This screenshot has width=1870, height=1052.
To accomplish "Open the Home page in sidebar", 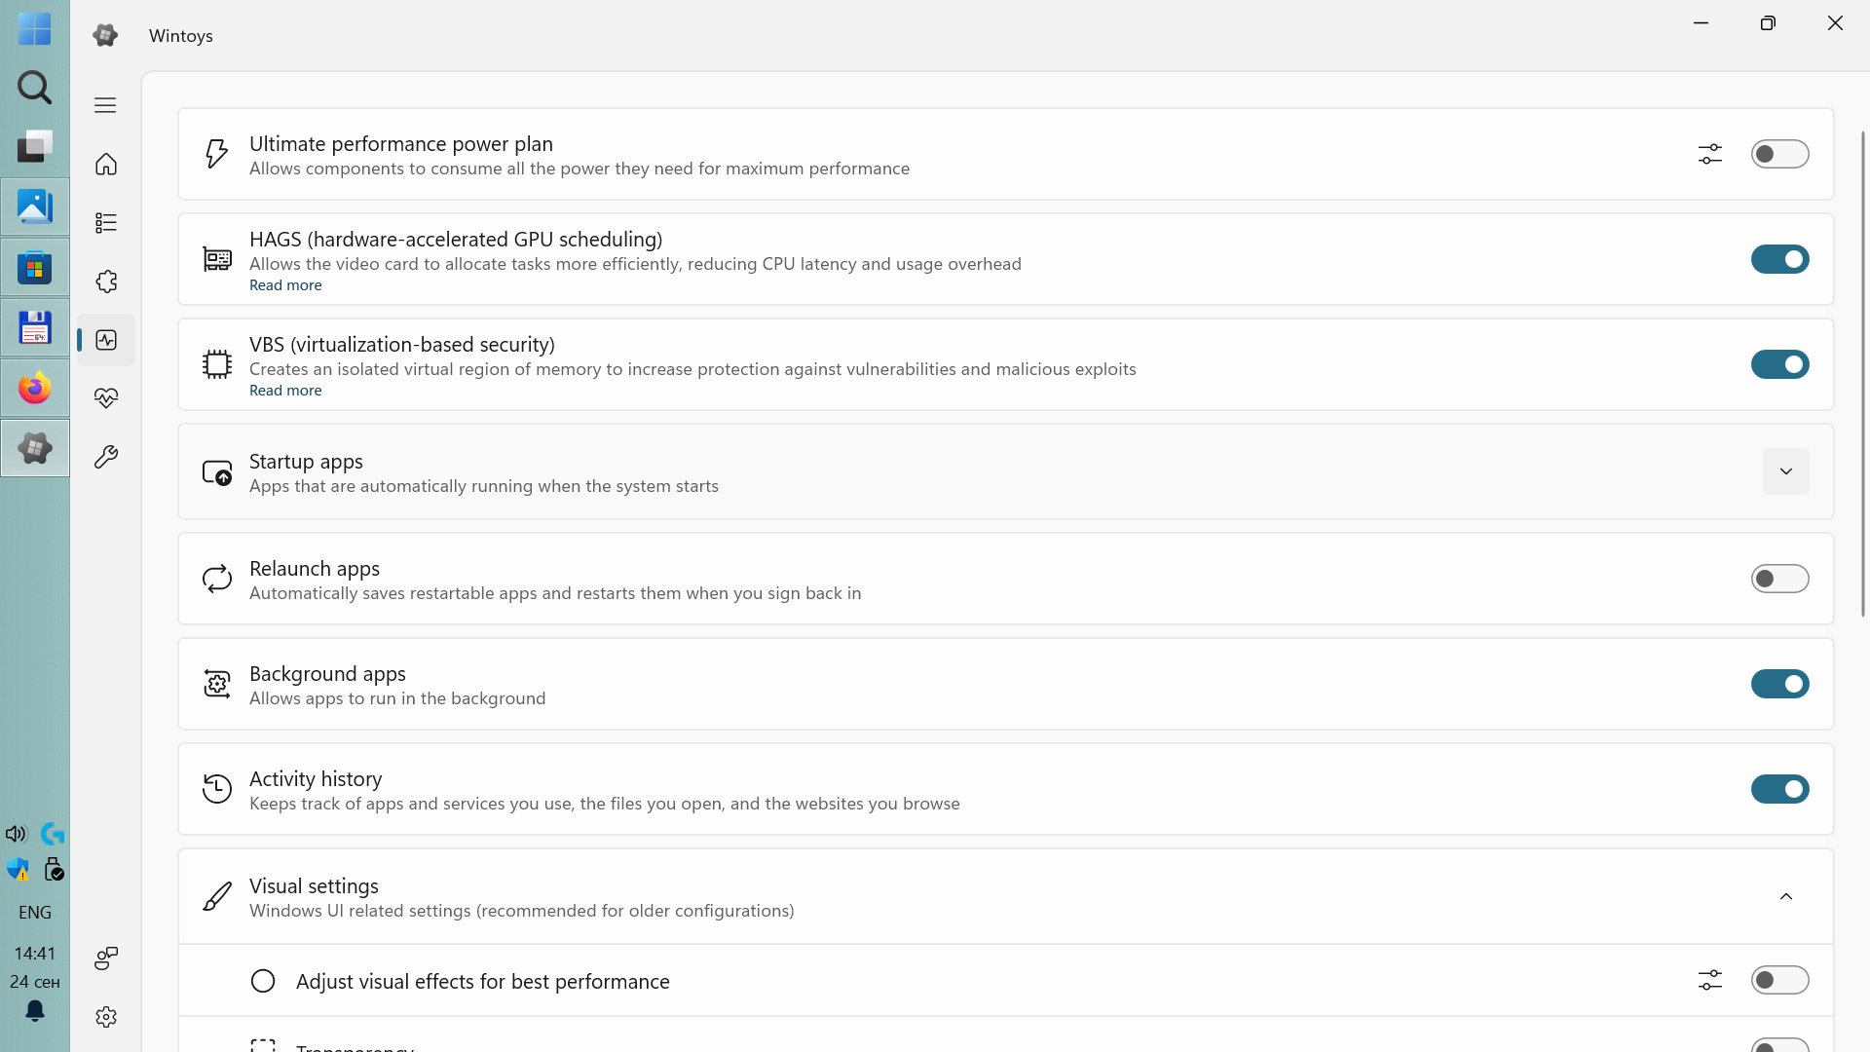I will pos(106,164).
